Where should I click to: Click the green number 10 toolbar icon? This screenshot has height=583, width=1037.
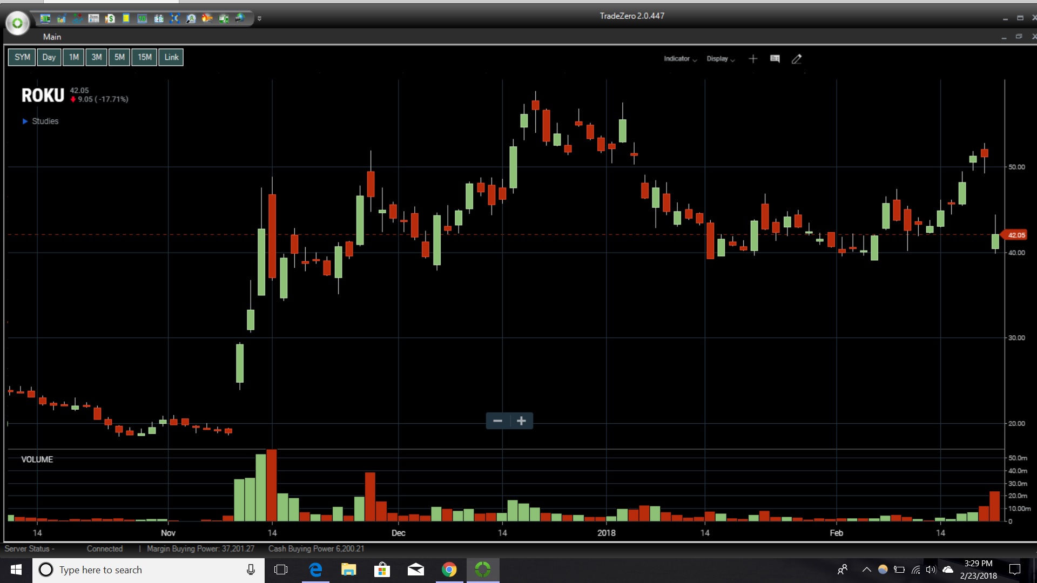click(x=142, y=18)
